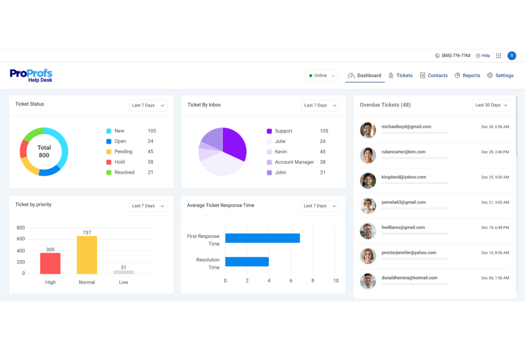The image size is (525, 350).
Task: Click the Overdue Tickets (48) heading
Action: 385,105
